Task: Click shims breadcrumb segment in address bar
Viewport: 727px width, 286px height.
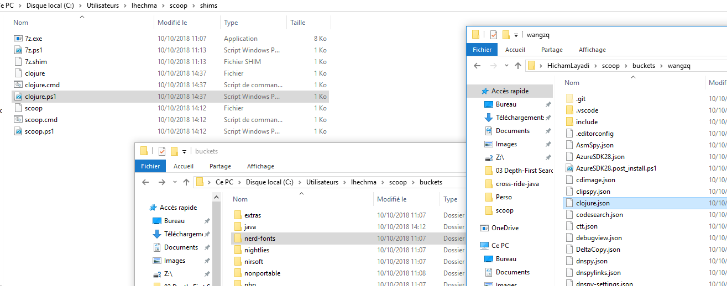Action: [x=208, y=6]
